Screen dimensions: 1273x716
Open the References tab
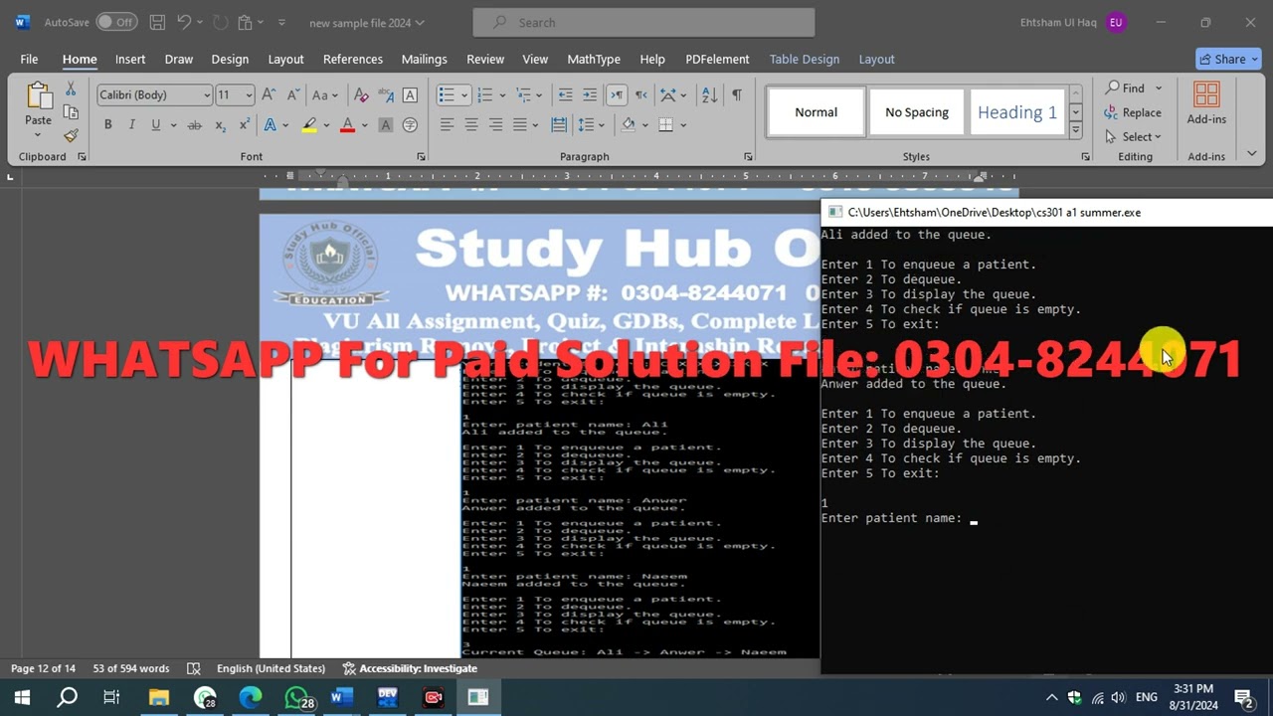tap(353, 59)
